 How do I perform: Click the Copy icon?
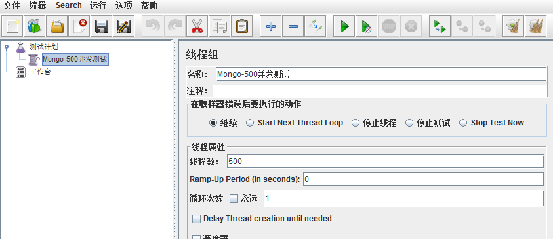pyautogui.click(x=219, y=26)
